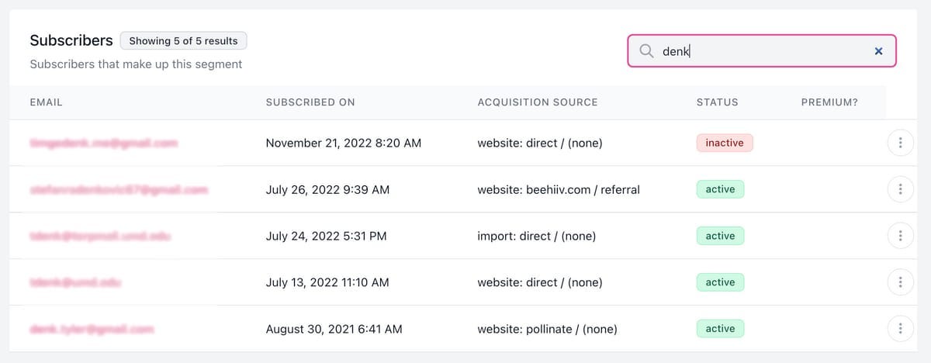Open options menu for July 13, 2022 subscriber
Image resolution: width=931 pixels, height=363 pixels.
900,282
